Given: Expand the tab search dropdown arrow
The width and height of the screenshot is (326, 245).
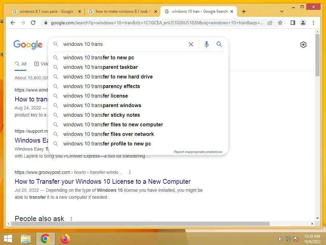Looking at the screenshot, I should pos(282,11).
